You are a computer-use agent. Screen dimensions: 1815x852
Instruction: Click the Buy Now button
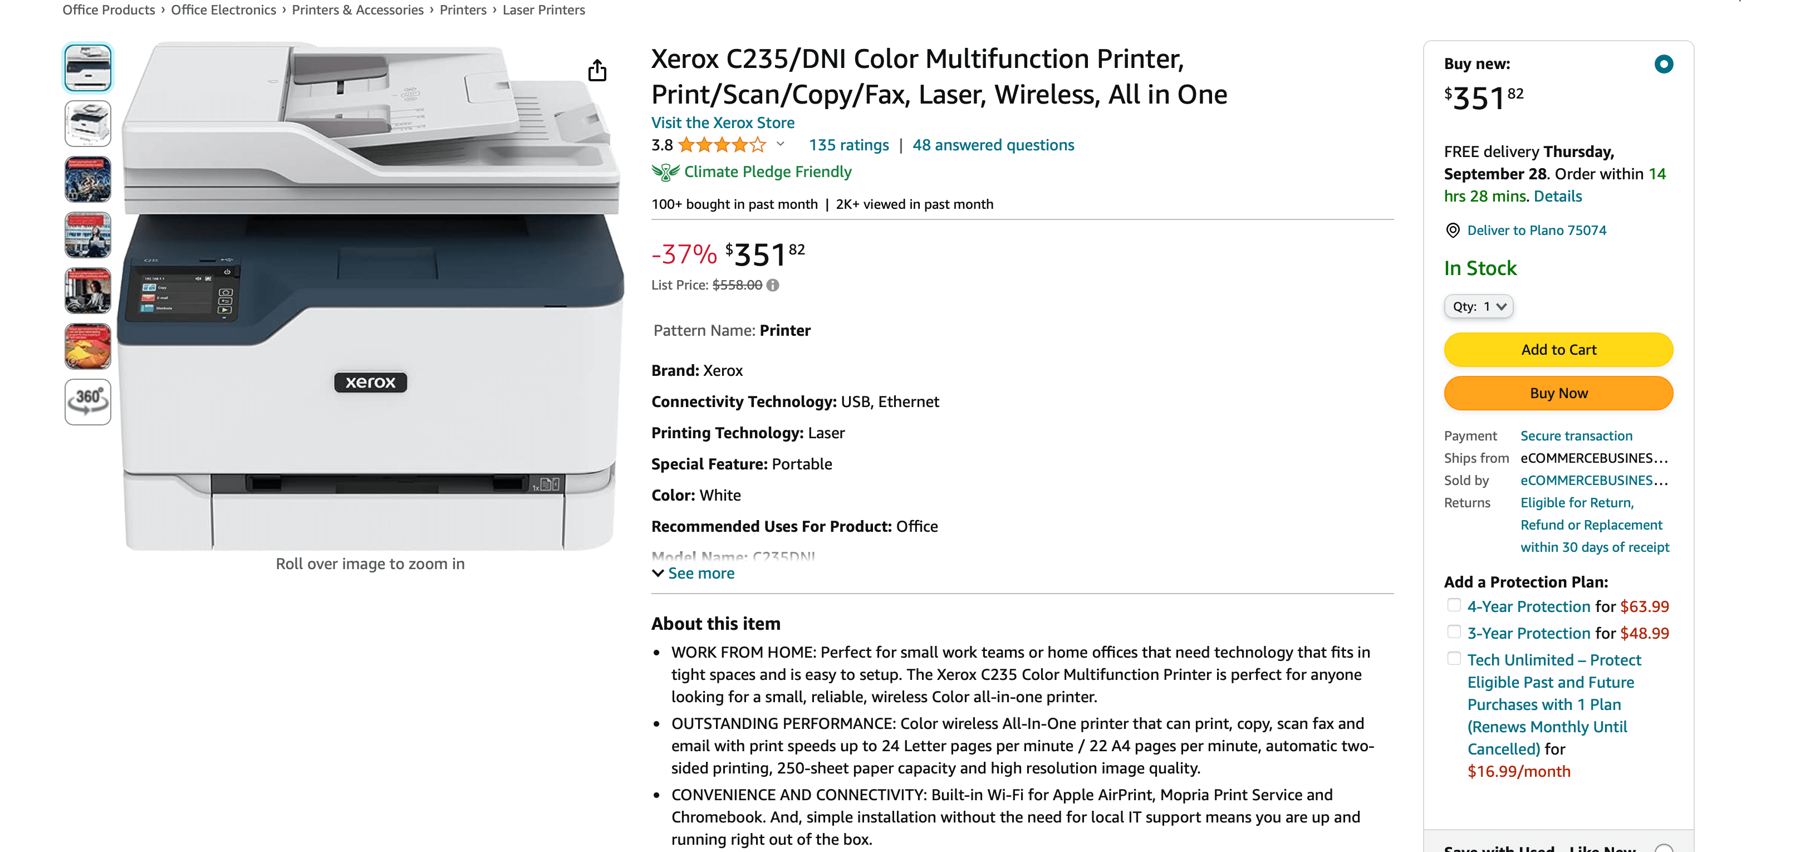point(1558,393)
